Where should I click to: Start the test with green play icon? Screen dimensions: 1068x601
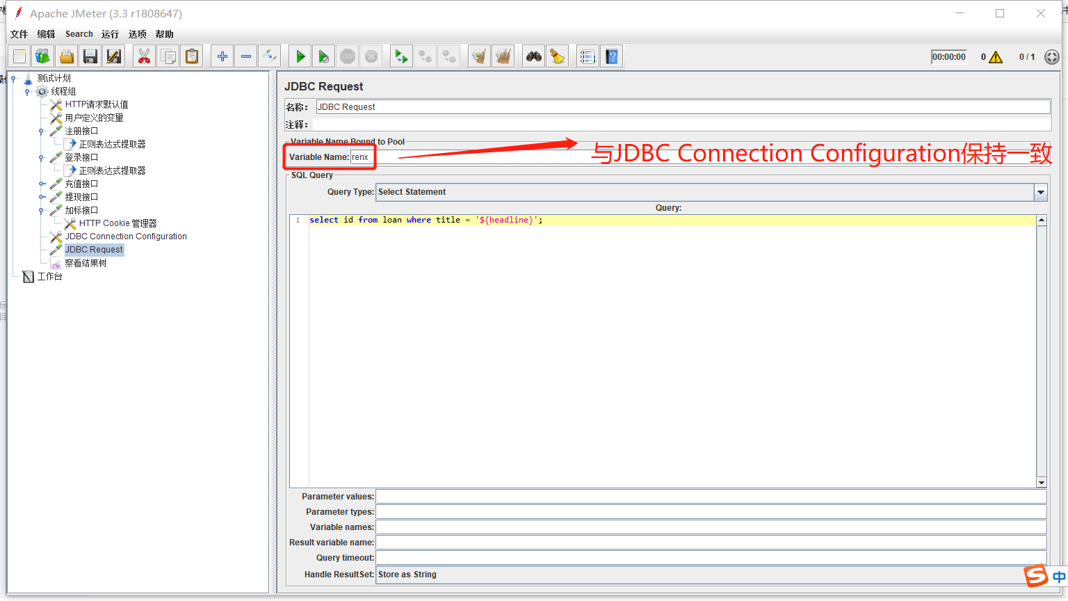tap(300, 56)
